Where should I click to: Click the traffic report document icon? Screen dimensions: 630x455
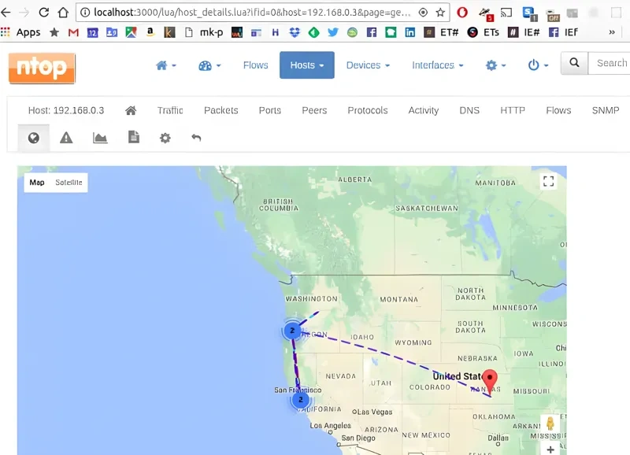[132, 138]
